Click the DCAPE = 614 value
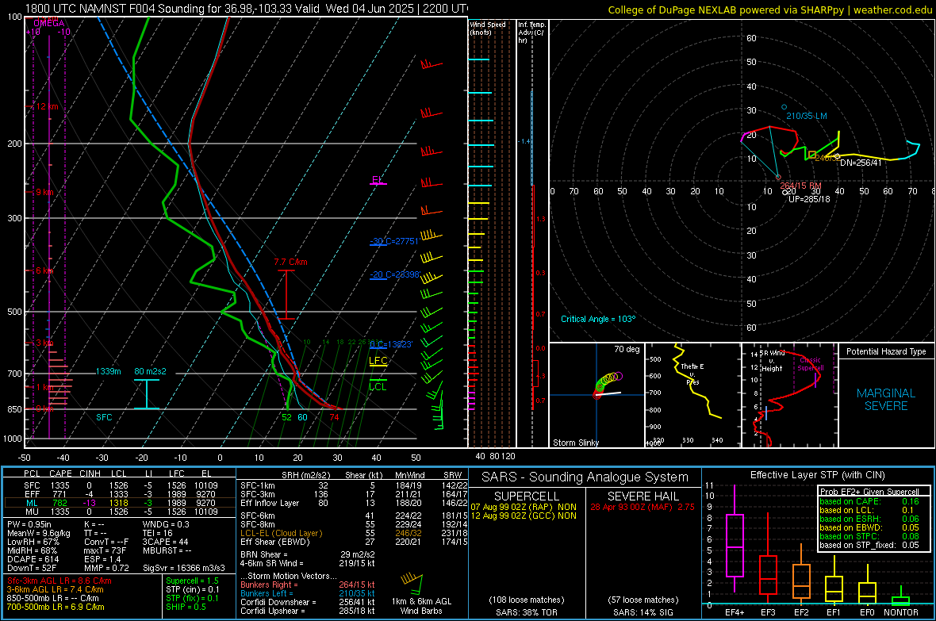The width and height of the screenshot is (936, 621). click(33, 559)
